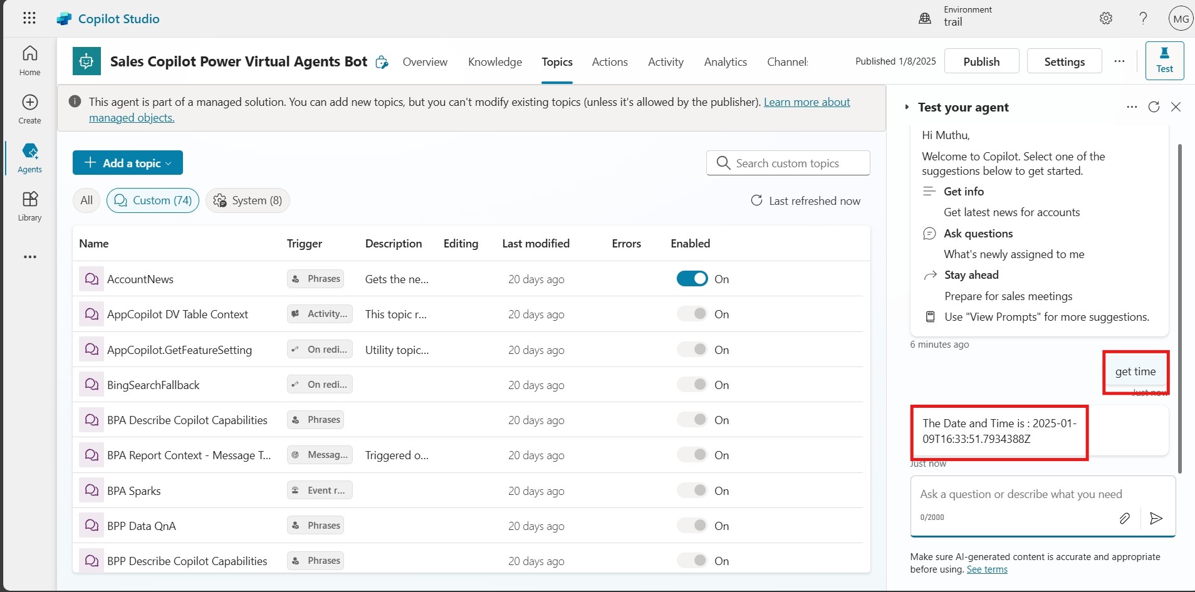
Task: Open more options ellipsis next to Settings
Action: pos(1119,61)
